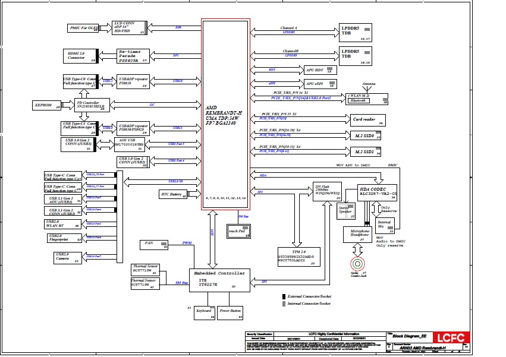Click the APU HDT block
Image resolution: width=506 pixels, height=357 pixels.
pos(320,70)
